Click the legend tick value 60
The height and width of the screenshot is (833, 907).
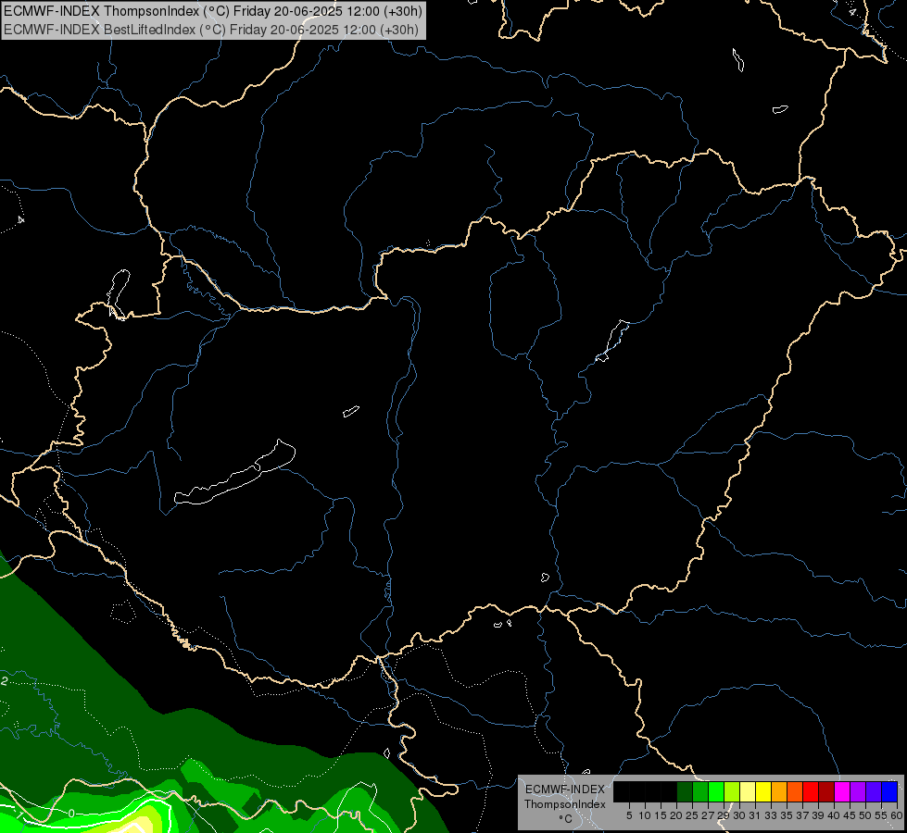pyautogui.click(x=897, y=815)
